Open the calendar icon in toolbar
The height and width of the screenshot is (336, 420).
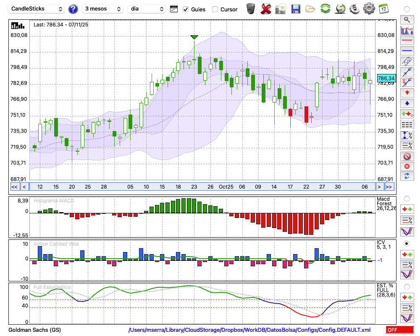(x=383, y=8)
